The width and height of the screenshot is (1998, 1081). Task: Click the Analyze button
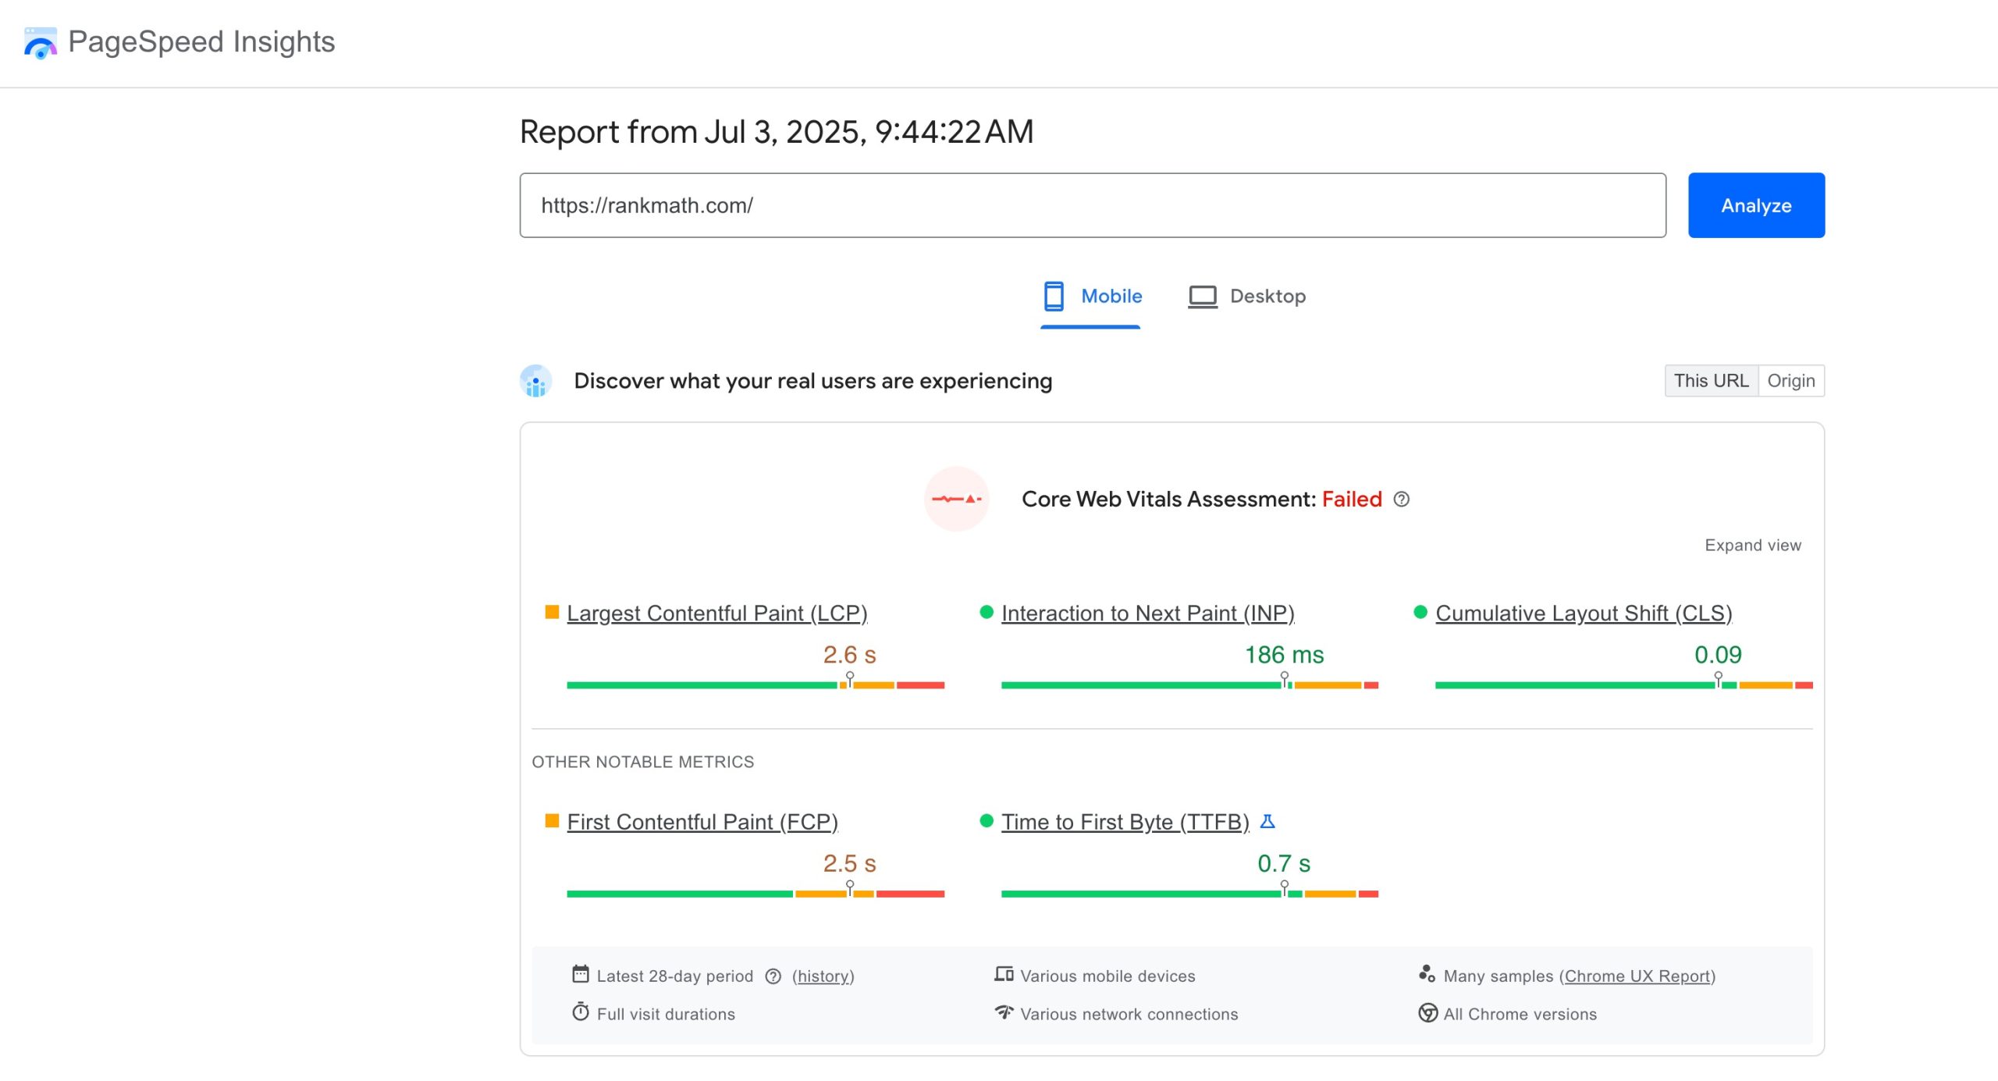(1755, 205)
